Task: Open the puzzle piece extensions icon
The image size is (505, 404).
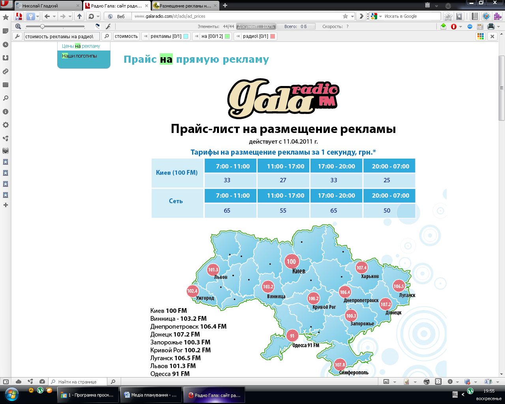Action: point(497,16)
